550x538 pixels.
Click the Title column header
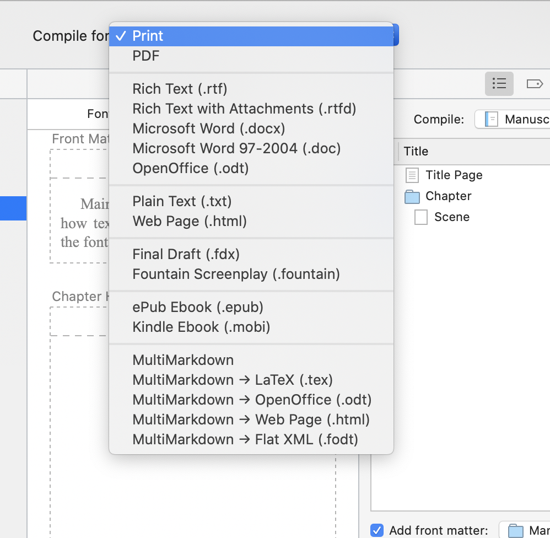[x=416, y=151]
